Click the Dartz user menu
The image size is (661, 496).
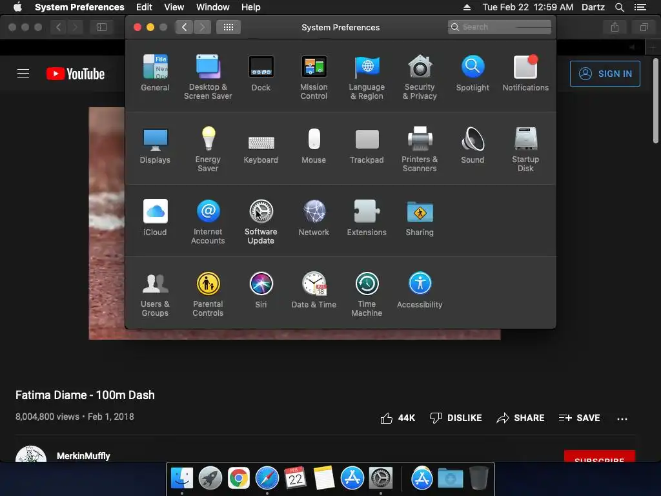593,7
